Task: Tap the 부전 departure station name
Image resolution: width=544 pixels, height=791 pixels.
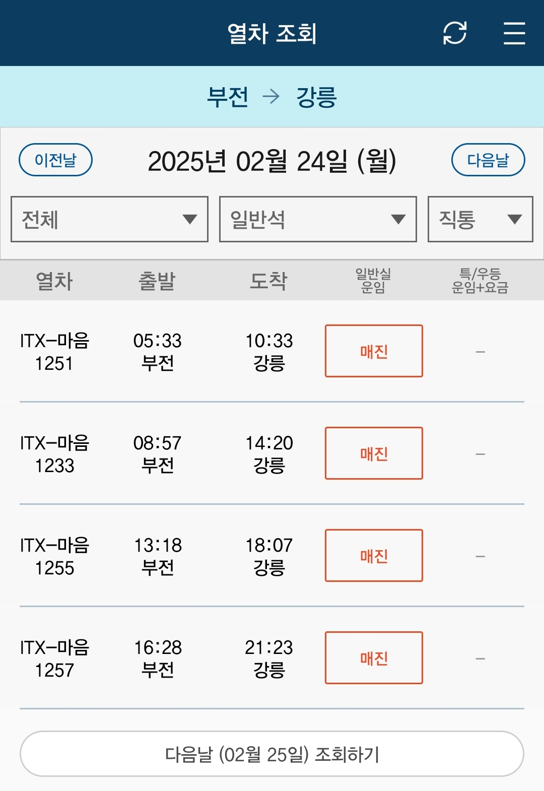Action: coord(228,97)
